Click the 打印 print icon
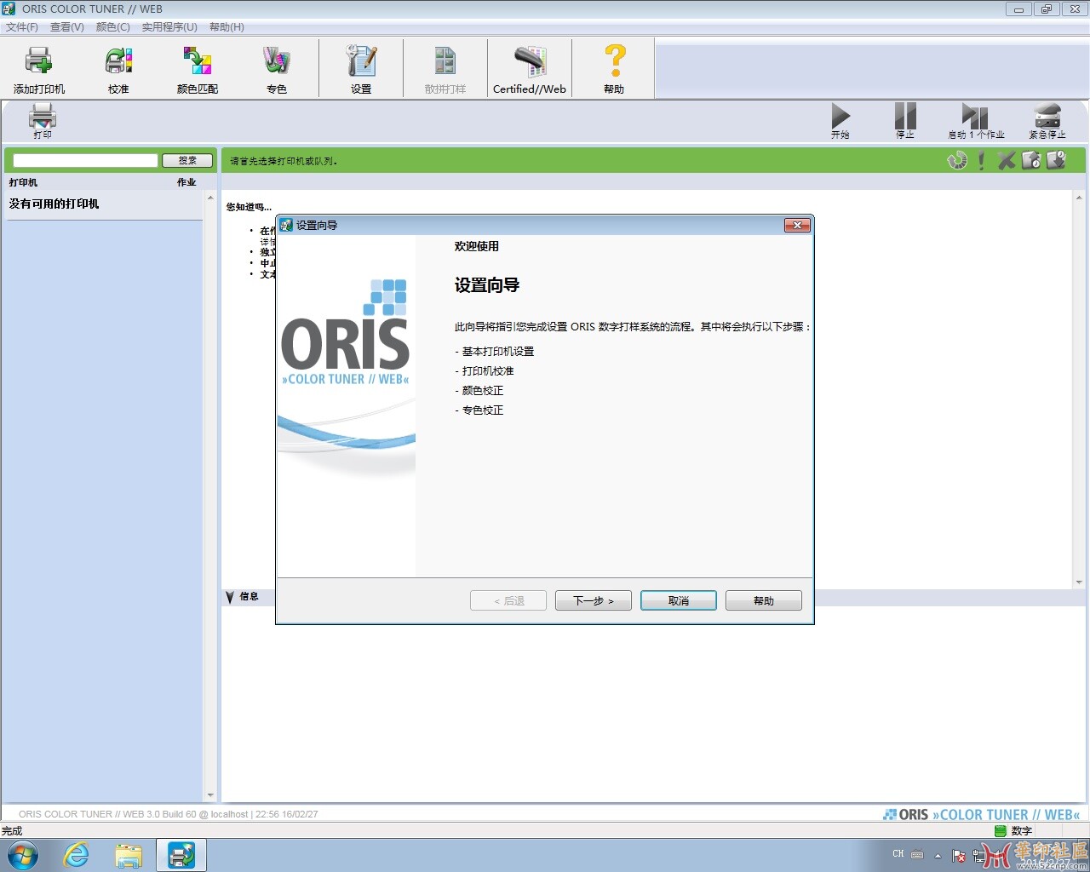Viewport: 1090px width, 872px height. pyautogui.click(x=43, y=121)
